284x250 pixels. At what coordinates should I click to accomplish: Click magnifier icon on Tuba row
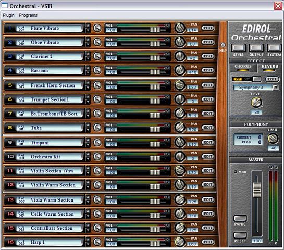tap(97, 128)
